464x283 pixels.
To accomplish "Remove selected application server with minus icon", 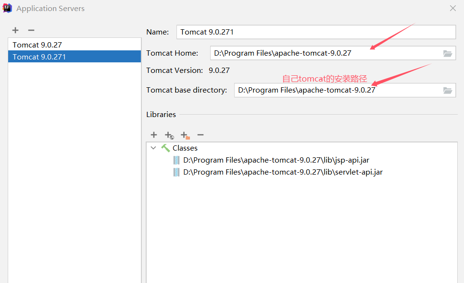I will click(31, 30).
